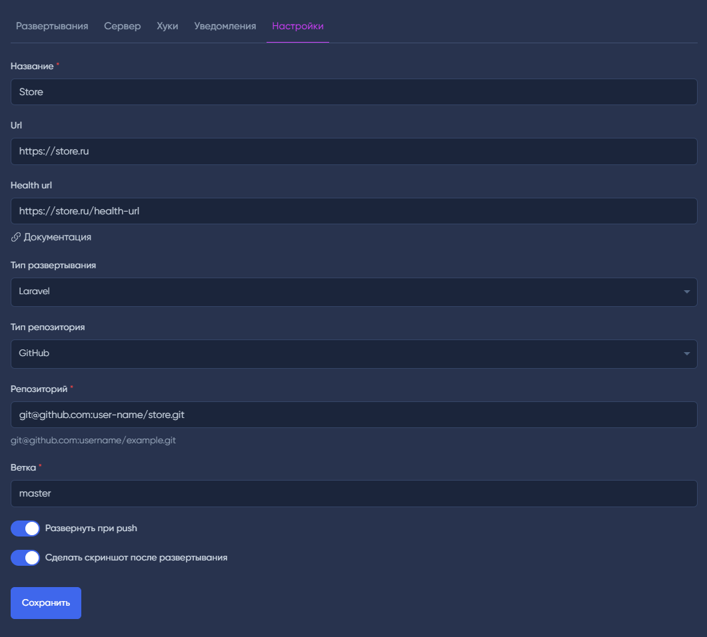Image resolution: width=707 pixels, height=637 pixels.
Task: Open the Уведомления tab
Action: coord(225,26)
